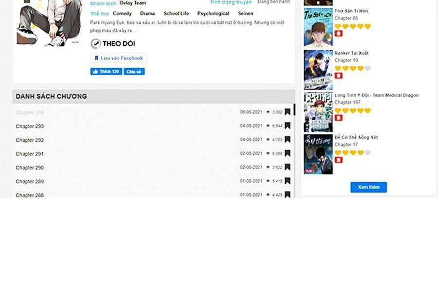Image resolution: width=438 pixels, height=288 pixels.
Task: Click red icon under Long Tinh Y Đội
Action: [x=339, y=117]
